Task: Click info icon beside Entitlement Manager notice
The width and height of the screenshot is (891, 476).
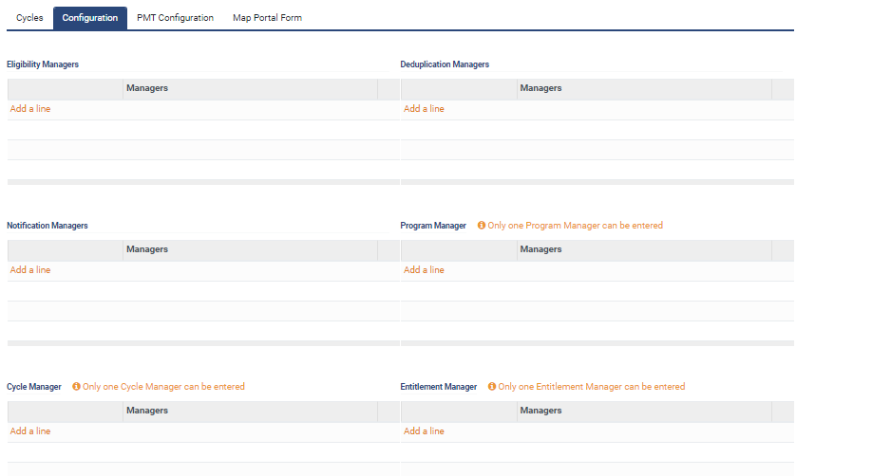Action: coord(492,387)
